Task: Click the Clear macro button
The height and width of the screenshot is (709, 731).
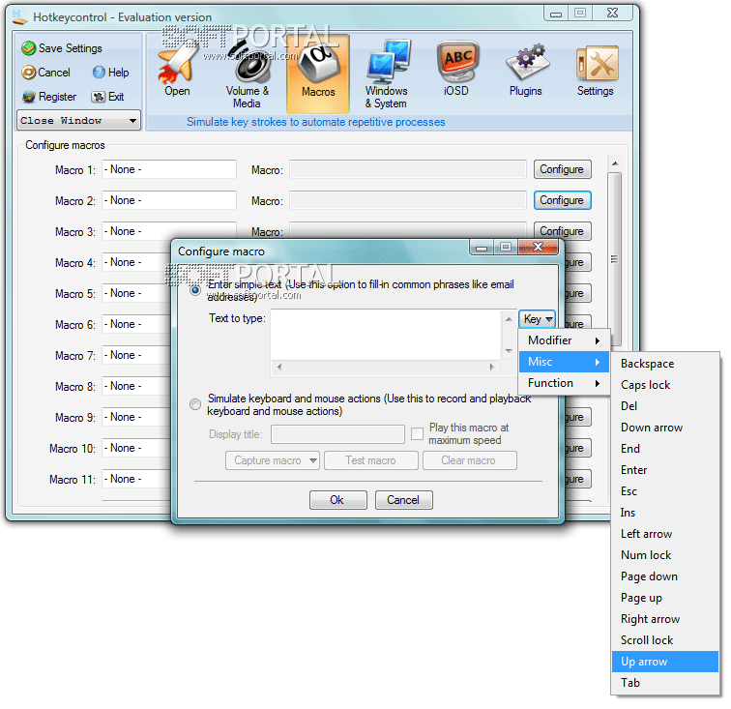Action: [x=470, y=460]
